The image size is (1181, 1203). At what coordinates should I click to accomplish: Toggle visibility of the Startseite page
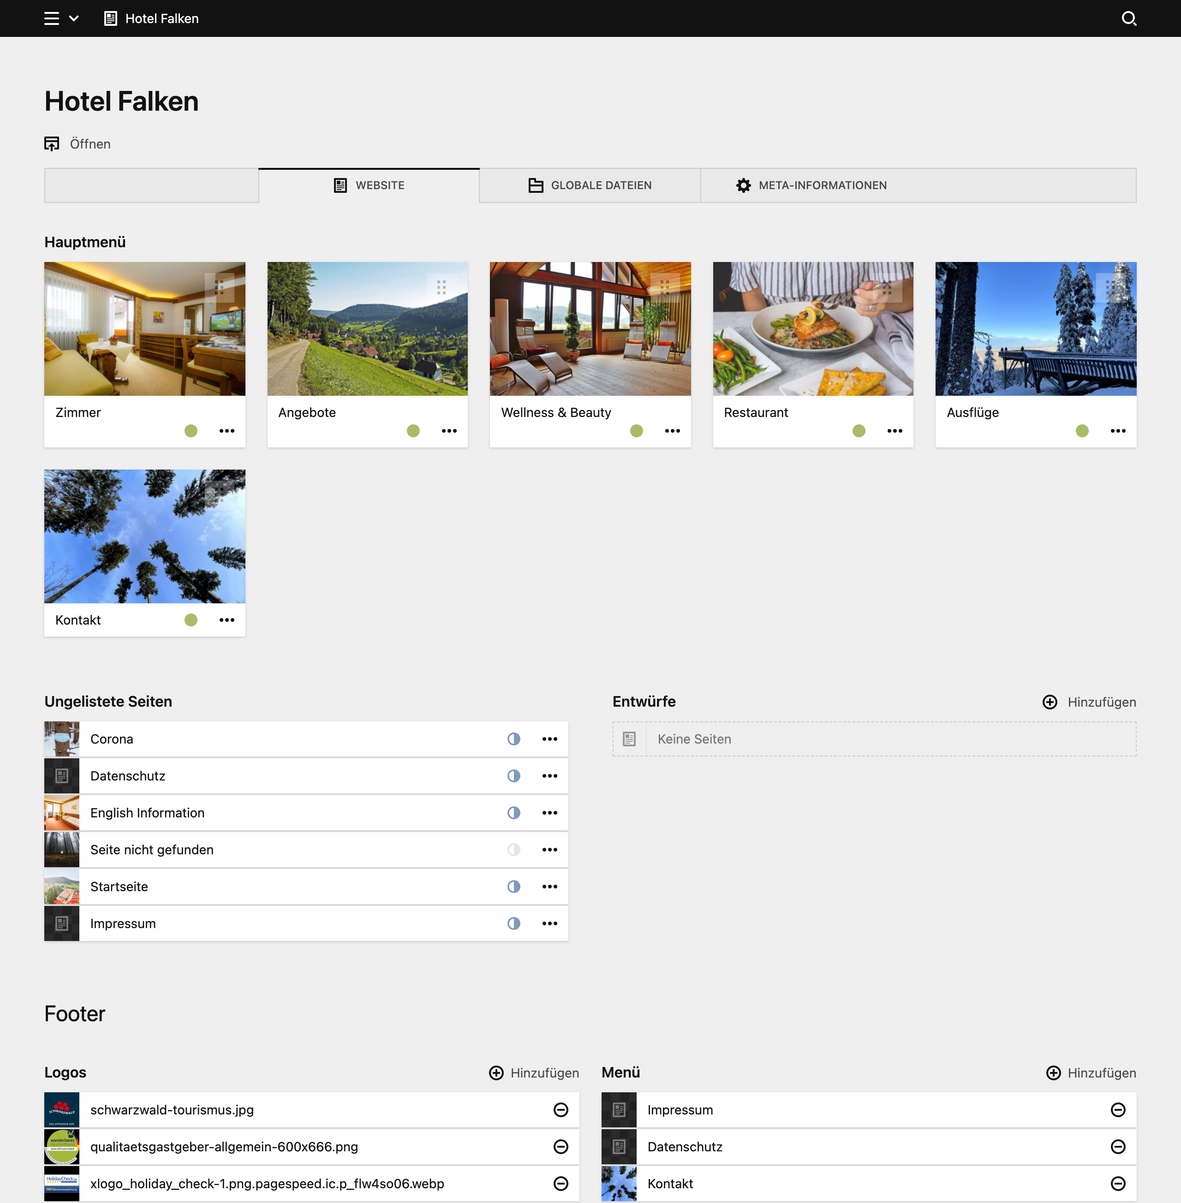coord(513,886)
